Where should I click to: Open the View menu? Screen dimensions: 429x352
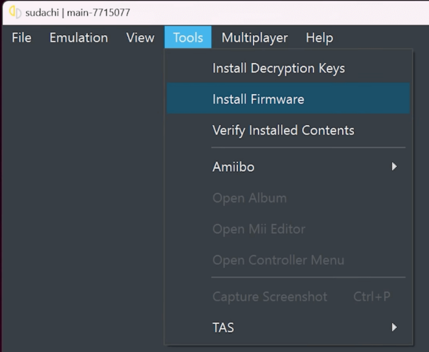click(x=140, y=38)
